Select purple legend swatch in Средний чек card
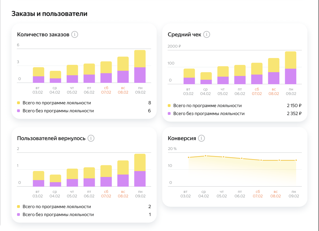This screenshot has width=319, height=231. click(x=169, y=114)
